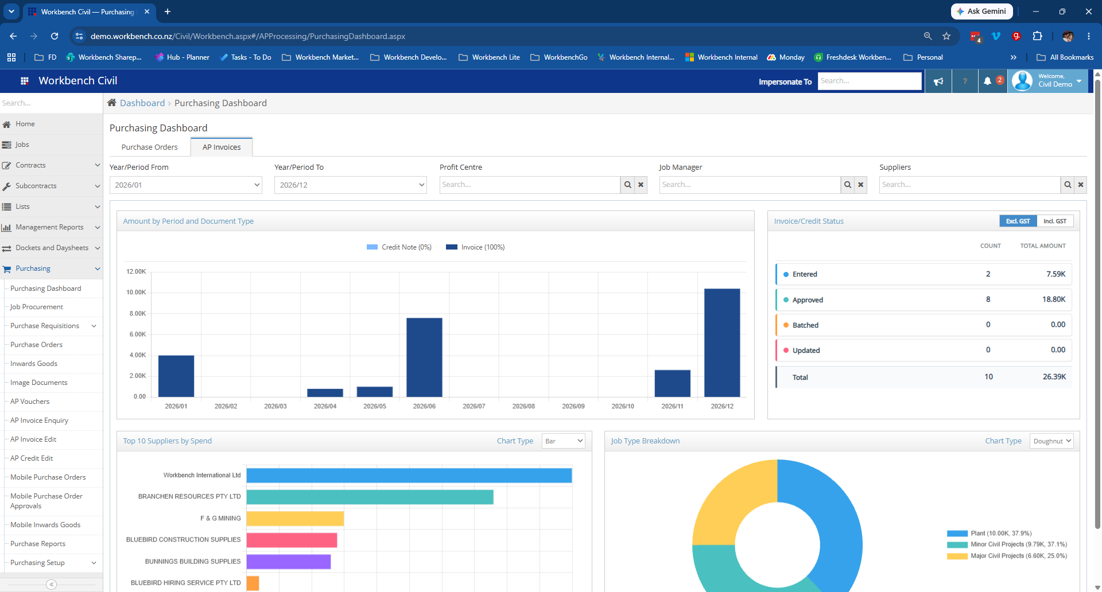The width and height of the screenshot is (1102, 592).
Task: Toggle Minor Civil Projects legend entry
Action: [1007, 544]
